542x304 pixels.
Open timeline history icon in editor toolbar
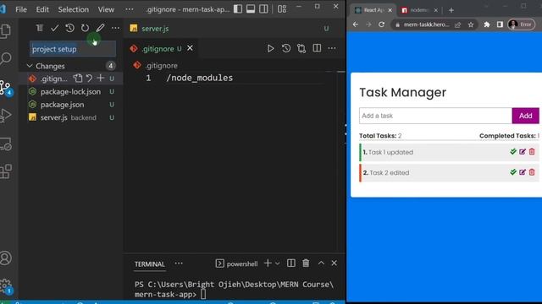[x=286, y=49]
